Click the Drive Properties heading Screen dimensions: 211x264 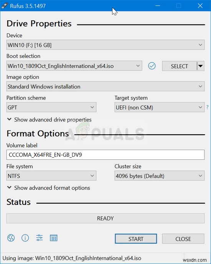click(x=39, y=23)
